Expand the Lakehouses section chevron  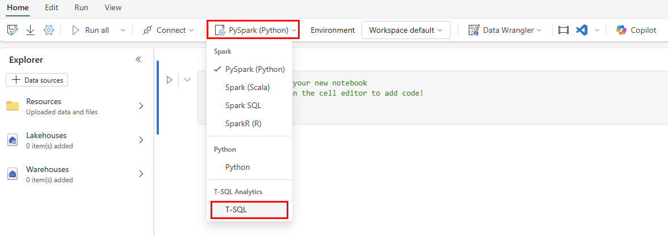pos(141,140)
